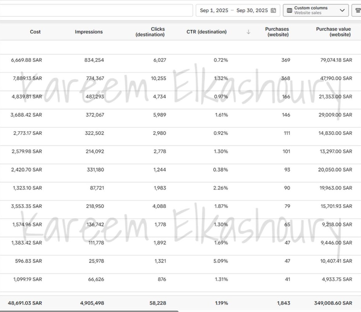Click the Purchases (website) column header
Viewport: 361px width, 312px height.
pyautogui.click(x=277, y=32)
